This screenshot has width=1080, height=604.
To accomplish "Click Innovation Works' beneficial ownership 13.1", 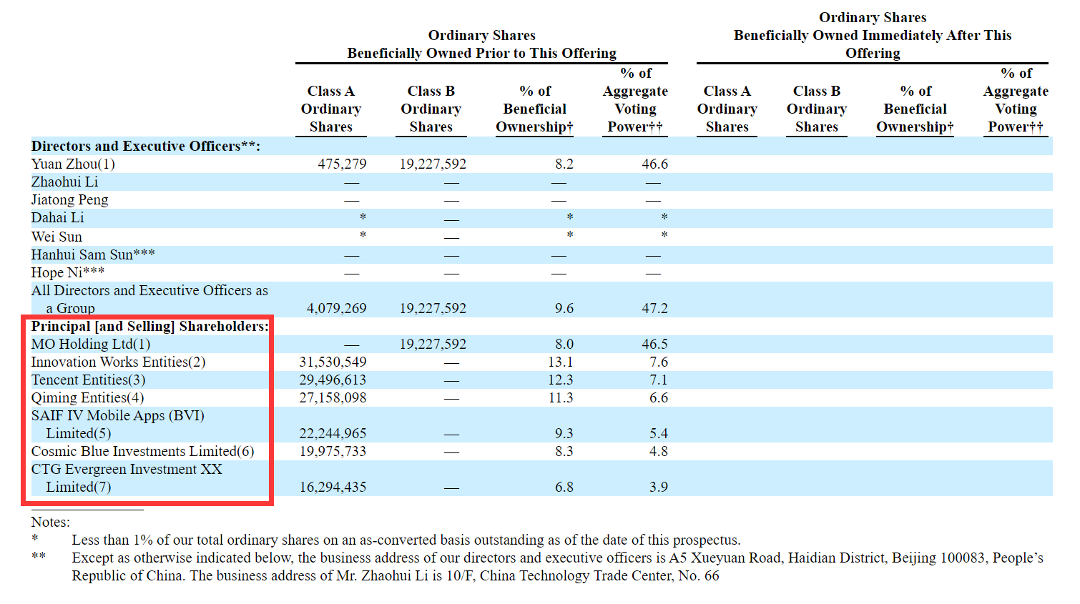I will point(561,362).
